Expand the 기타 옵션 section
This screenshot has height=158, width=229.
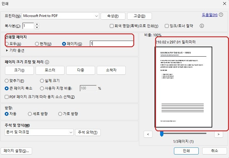click(15, 50)
